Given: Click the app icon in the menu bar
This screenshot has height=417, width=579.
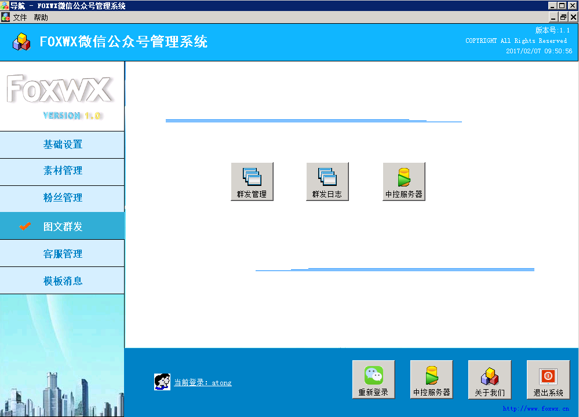Looking at the screenshot, I should [6, 17].
